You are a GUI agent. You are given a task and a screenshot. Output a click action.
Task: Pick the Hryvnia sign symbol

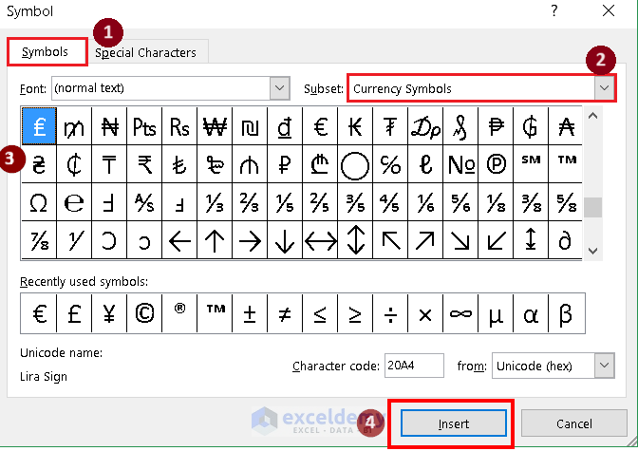(x=39, y=163)
